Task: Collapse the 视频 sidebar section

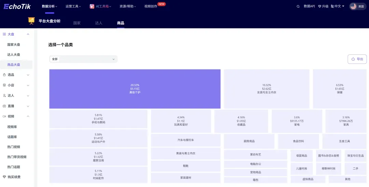Action: [28, 116]
